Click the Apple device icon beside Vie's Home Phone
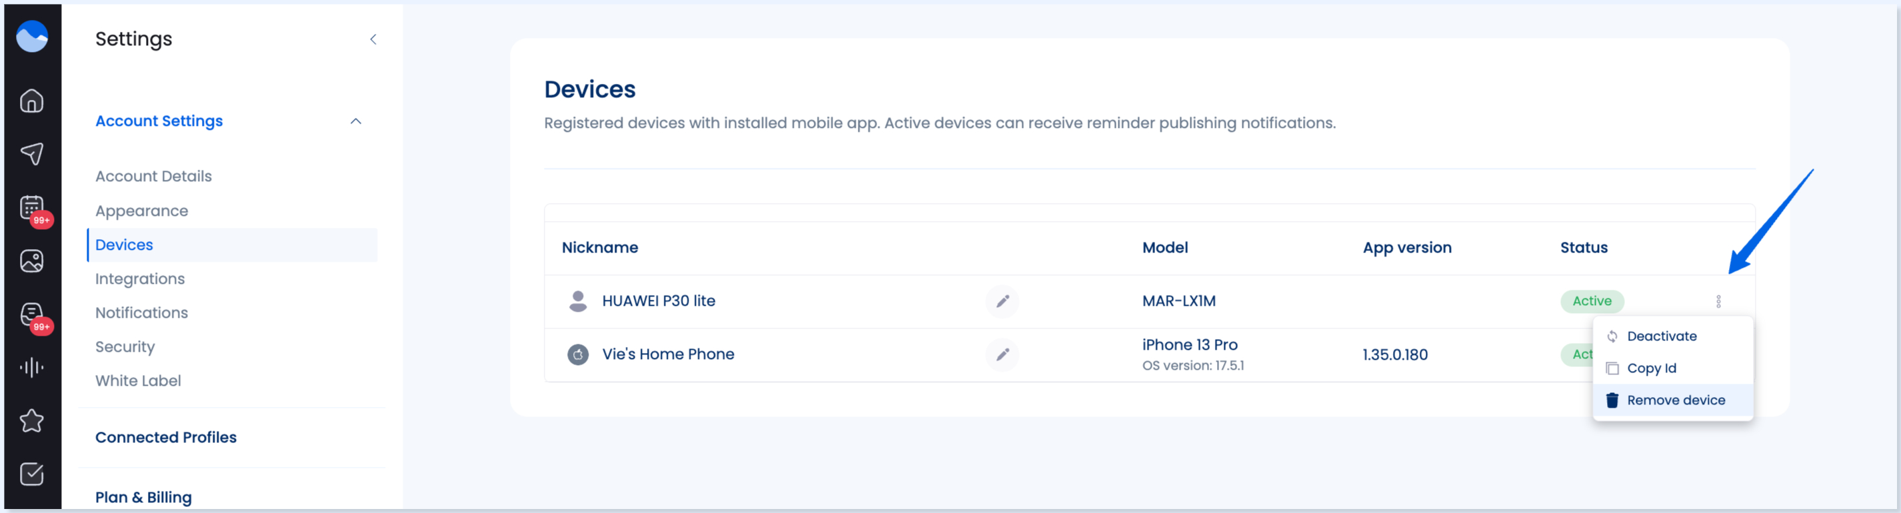1901x513 pixels. pyautogui.click(x=578, y=354)
